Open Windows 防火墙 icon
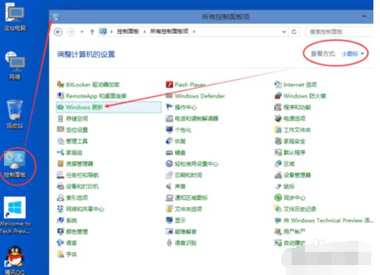Image resolution: width=380 pixels, height=275 pixels. click(x=278, y=96)
